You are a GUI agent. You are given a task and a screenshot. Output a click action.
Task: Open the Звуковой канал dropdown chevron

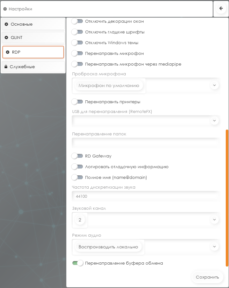tap(214, 220)
